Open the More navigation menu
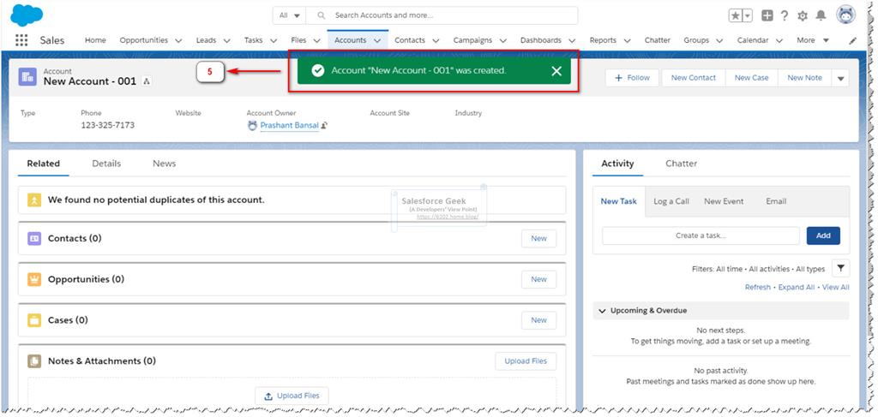 813,40
